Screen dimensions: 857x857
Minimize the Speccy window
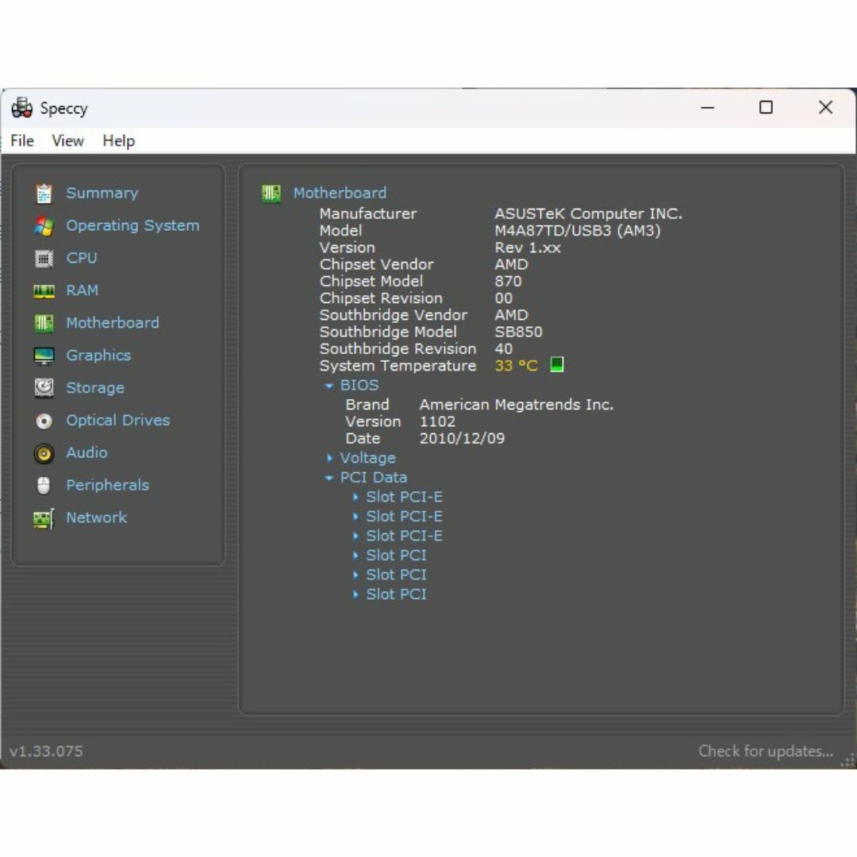[708, 108]
